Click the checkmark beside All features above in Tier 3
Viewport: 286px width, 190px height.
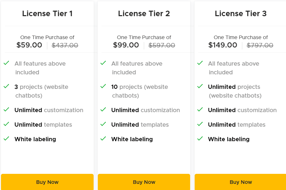coord(200,63)
